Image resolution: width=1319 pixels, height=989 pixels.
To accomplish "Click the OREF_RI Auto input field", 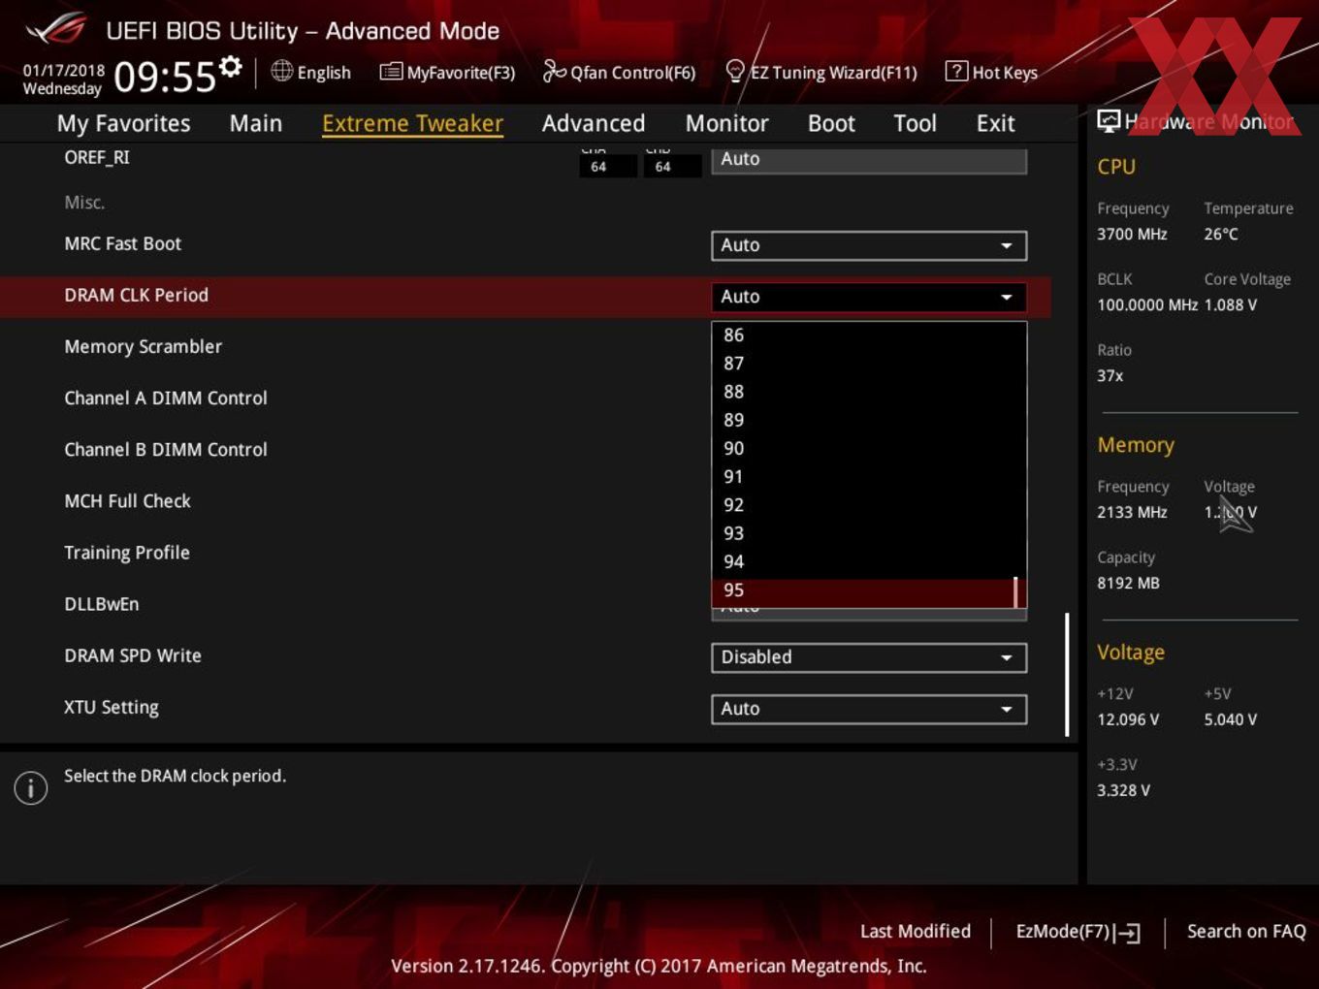I will (x=869, y=160).
